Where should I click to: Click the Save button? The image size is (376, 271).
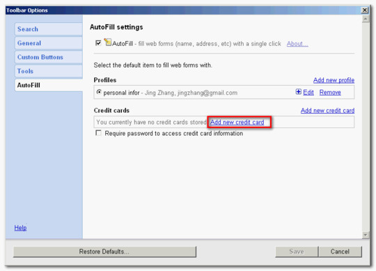[297, 251]
